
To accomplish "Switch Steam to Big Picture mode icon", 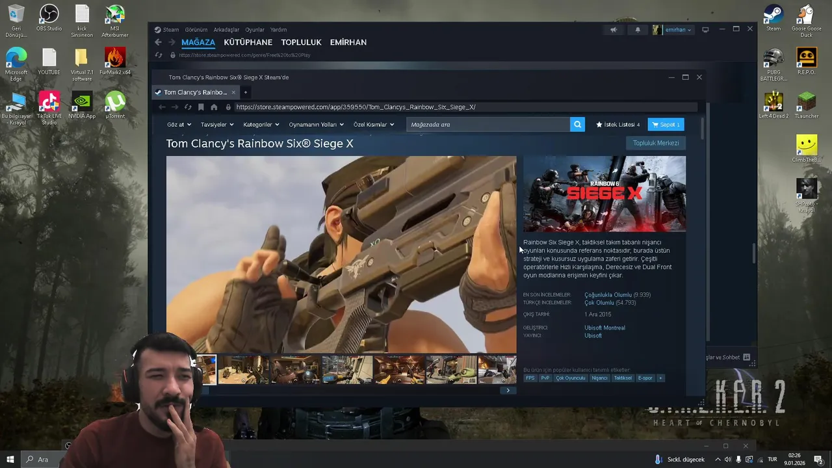I will click(705, 29).
